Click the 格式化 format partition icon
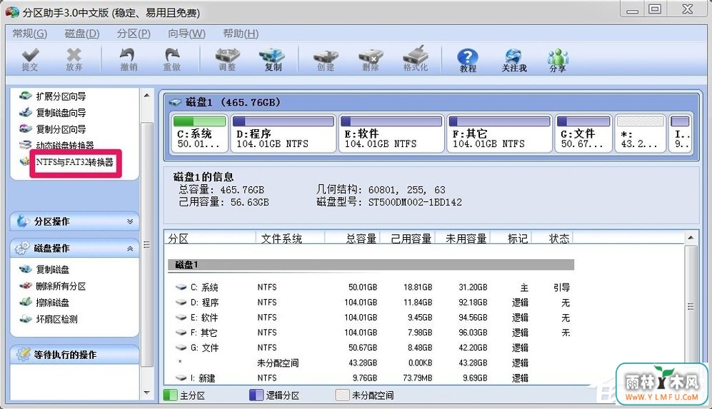This screenshot has height=409, width=712. coord(416,59)
